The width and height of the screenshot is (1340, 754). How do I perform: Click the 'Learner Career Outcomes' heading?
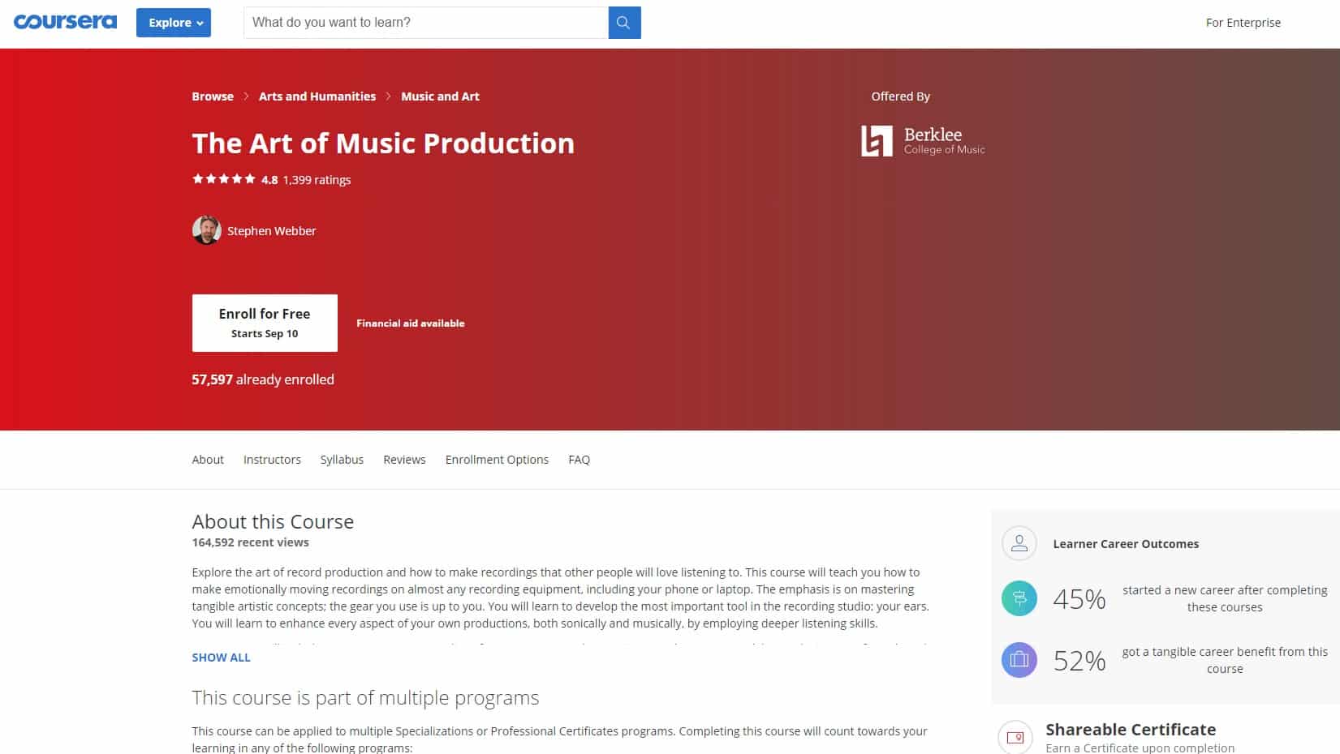[x=1126, y=544]
